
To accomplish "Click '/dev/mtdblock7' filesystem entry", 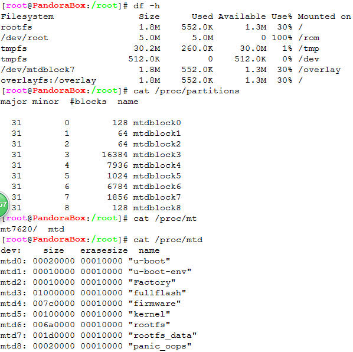I will coord(38,70).
